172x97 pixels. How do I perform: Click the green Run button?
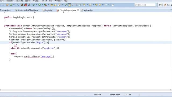coord(40,5)
